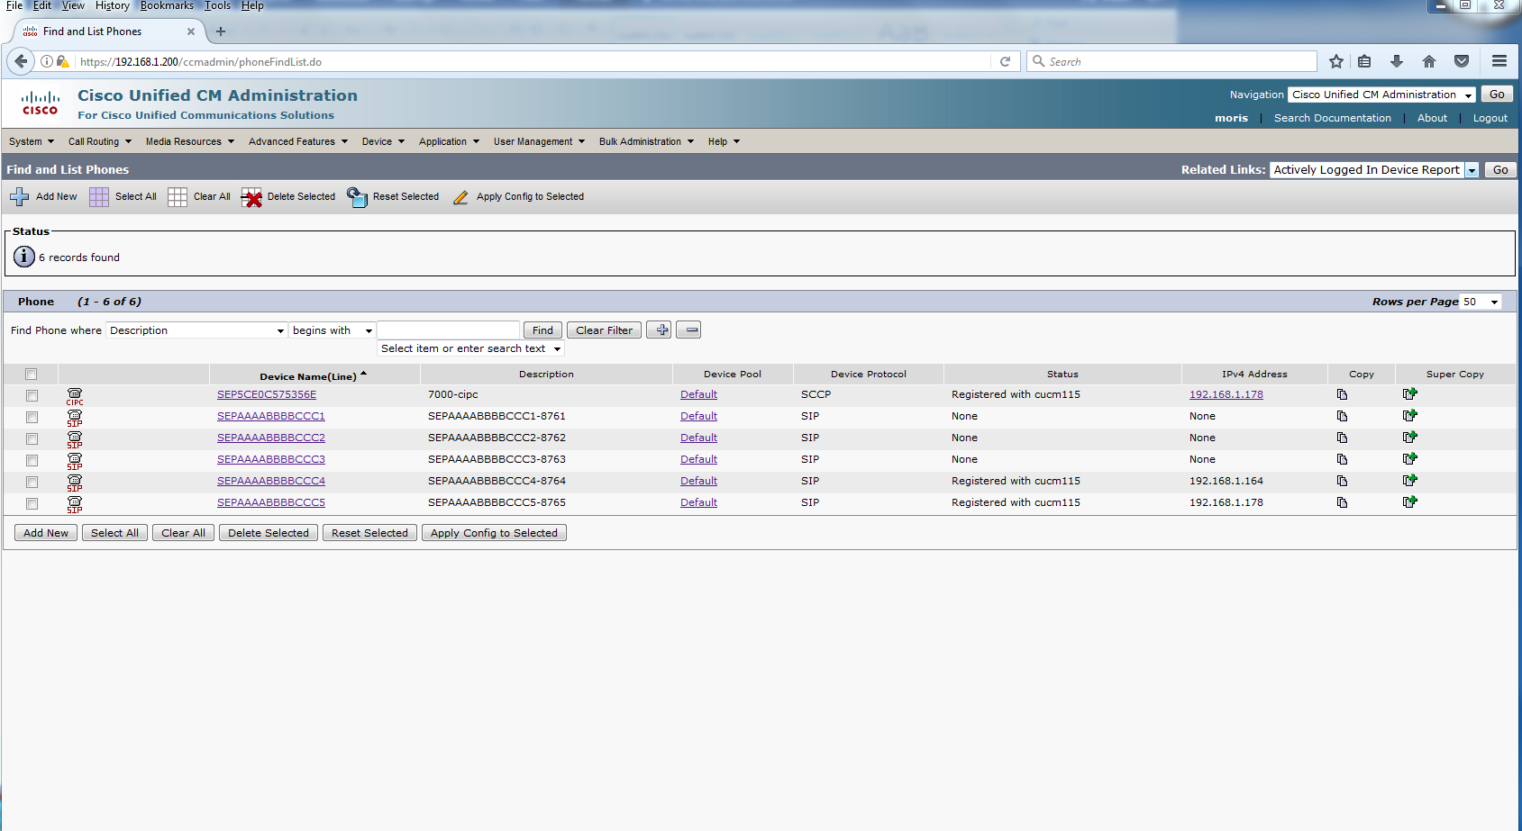Check the box for SEPAAAABBBBCCC5
1522x831 pixels.
pos(32,503)
